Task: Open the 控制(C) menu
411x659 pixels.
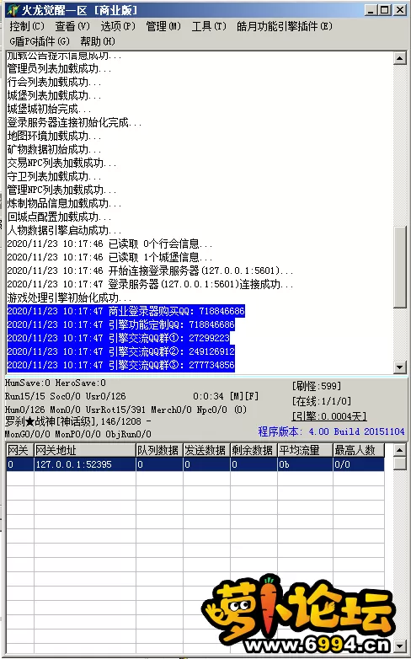Action: point(26,26)
